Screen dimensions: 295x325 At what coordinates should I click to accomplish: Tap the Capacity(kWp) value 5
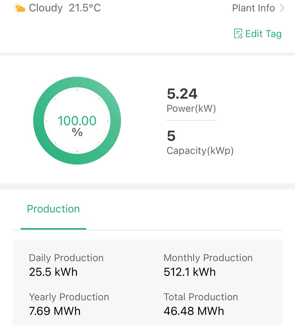[171, 136]
